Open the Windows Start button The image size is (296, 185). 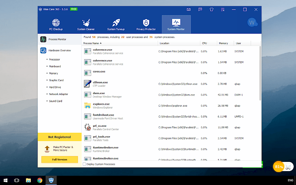(6, 180)
